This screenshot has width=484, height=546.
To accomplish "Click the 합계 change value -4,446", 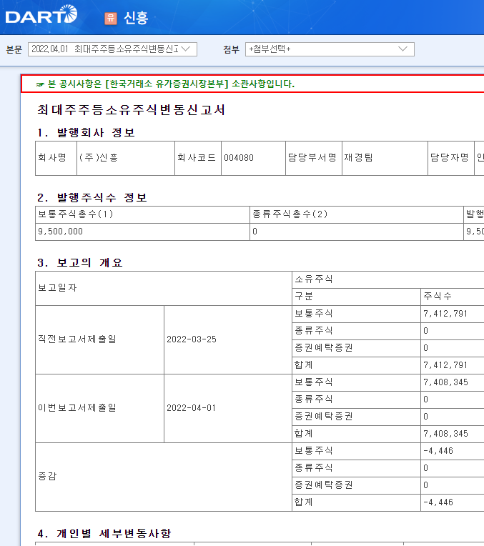I will point(438,502).
